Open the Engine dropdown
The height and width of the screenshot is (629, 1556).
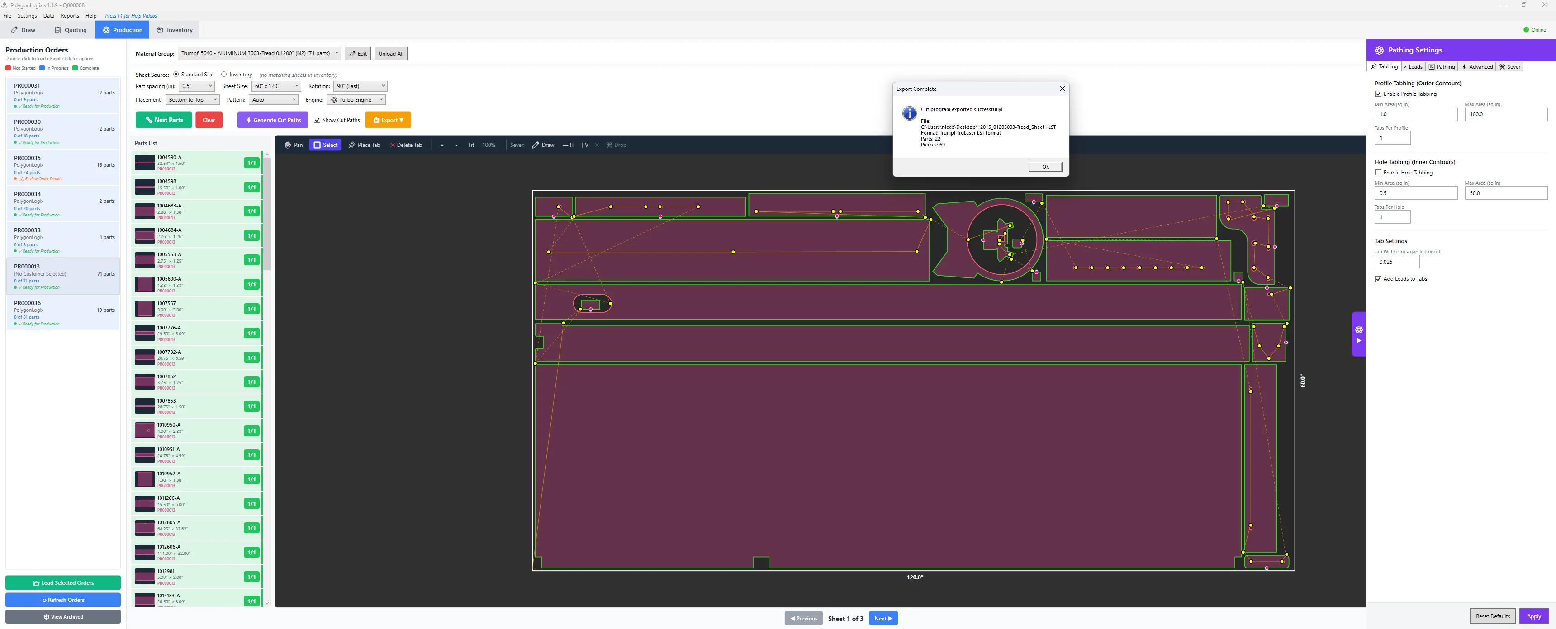(x=356, y=99)
